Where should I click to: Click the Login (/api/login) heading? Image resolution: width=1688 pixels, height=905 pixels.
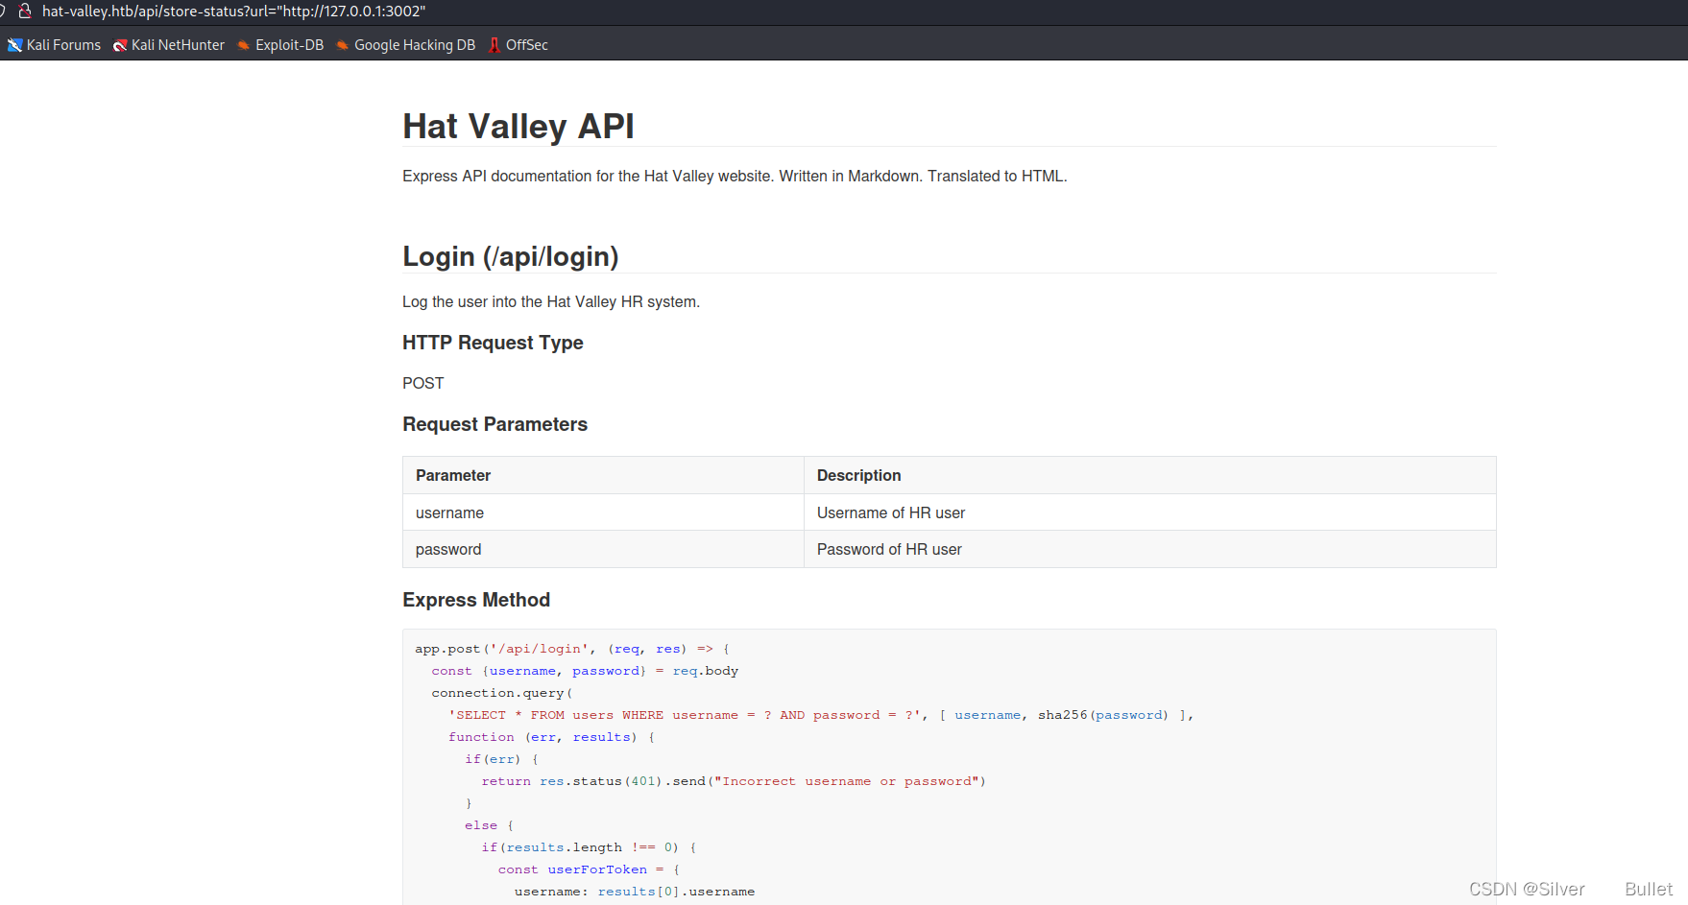511,256
